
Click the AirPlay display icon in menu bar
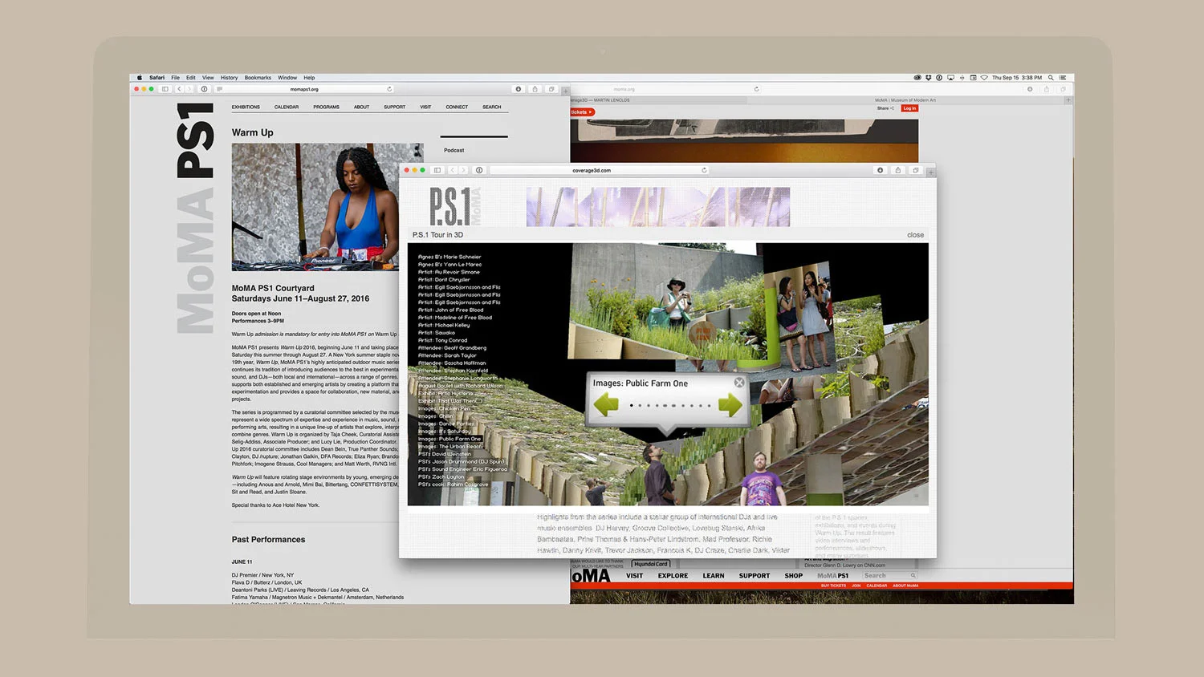(950, 78)
